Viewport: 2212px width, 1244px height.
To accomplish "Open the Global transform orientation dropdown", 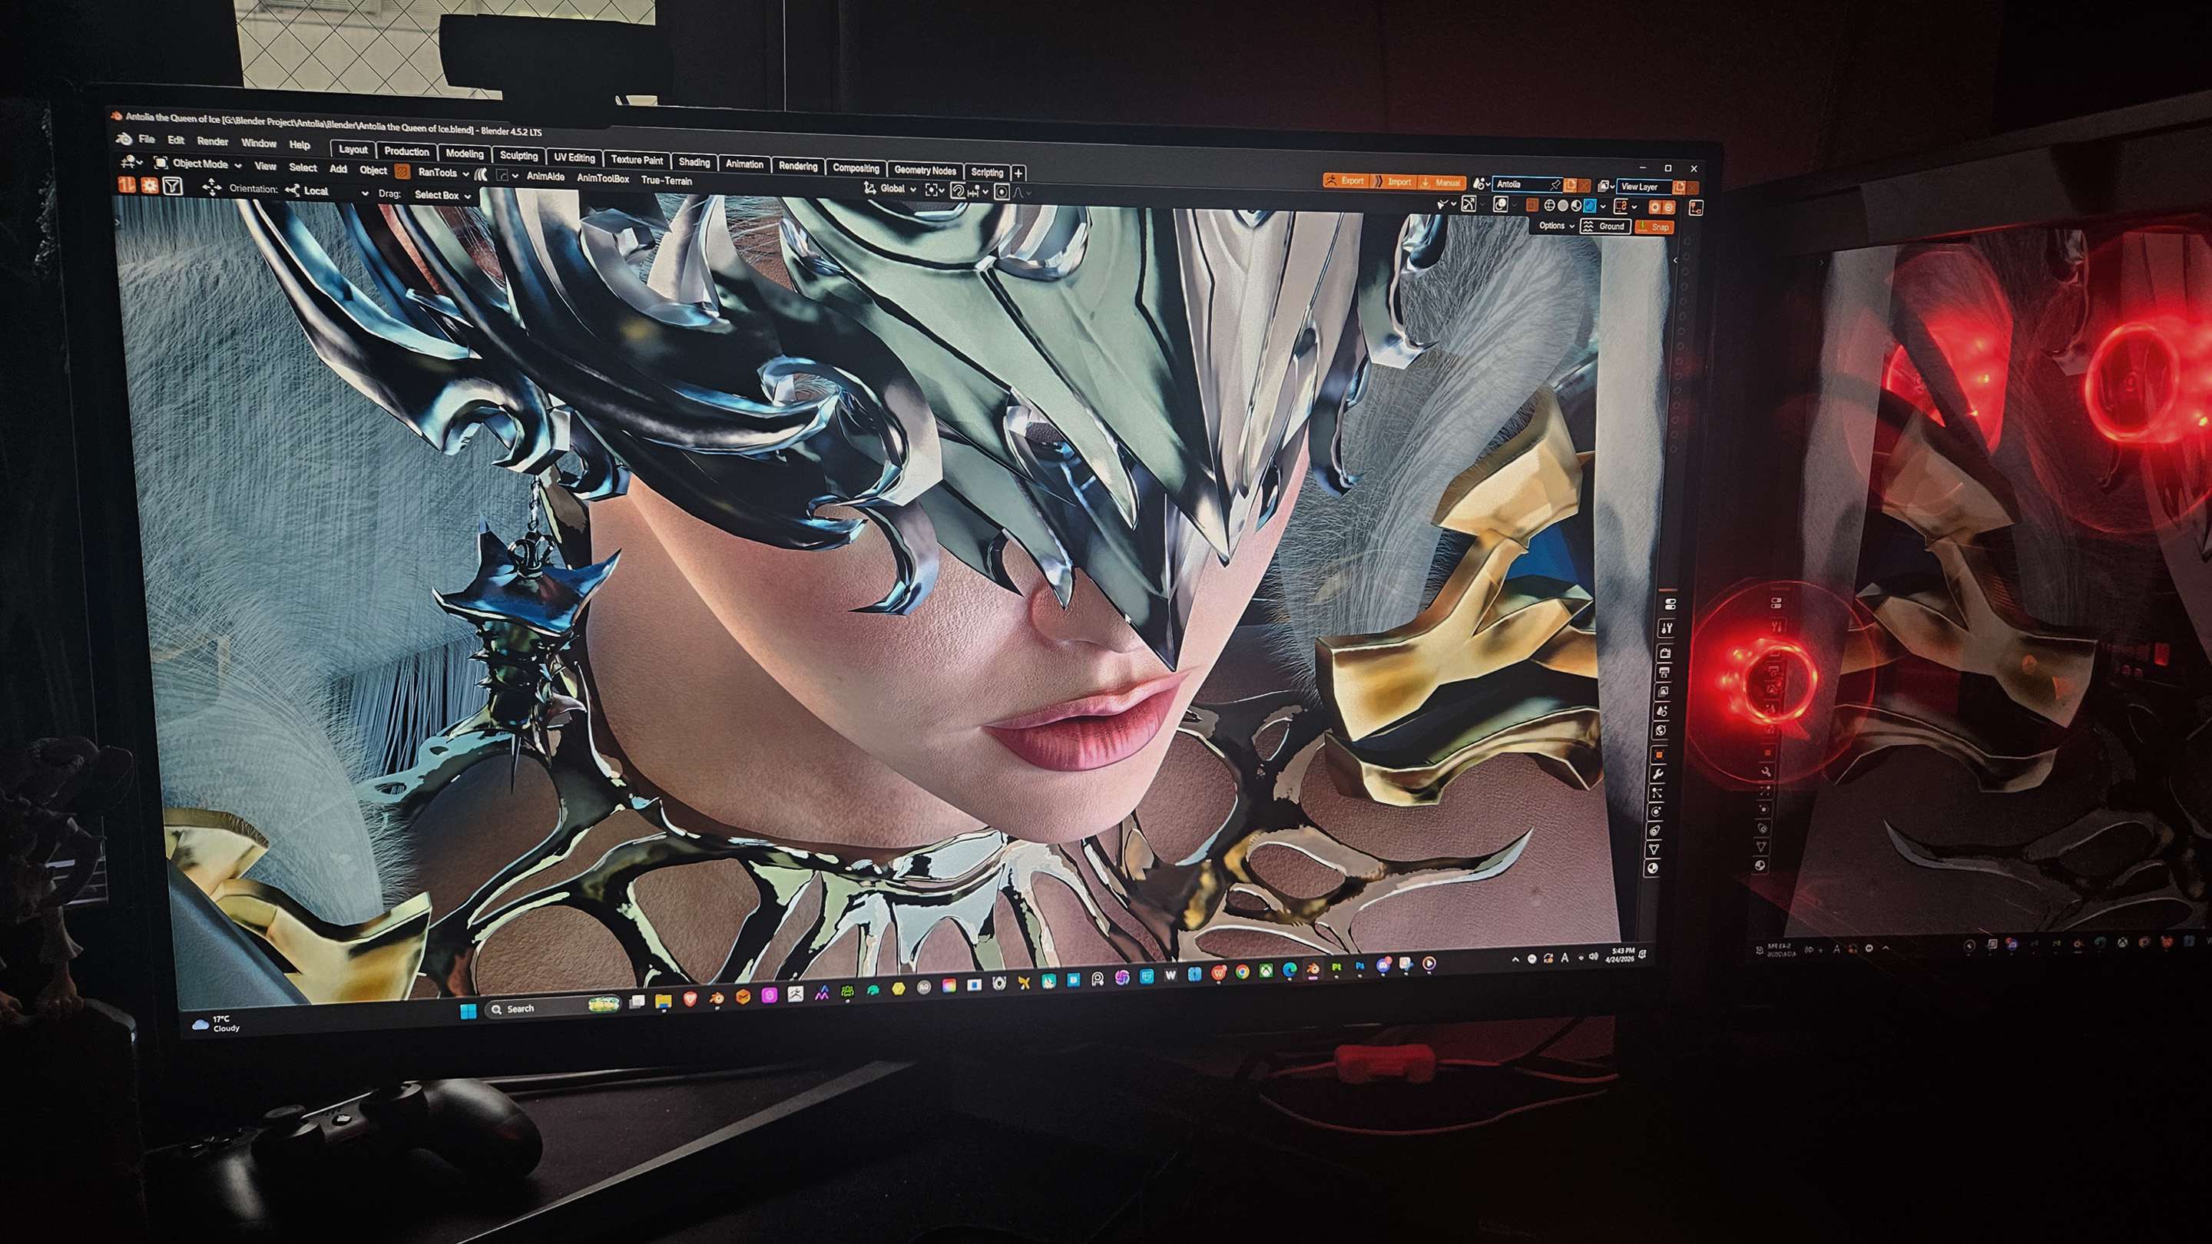I will pos(889,188).
